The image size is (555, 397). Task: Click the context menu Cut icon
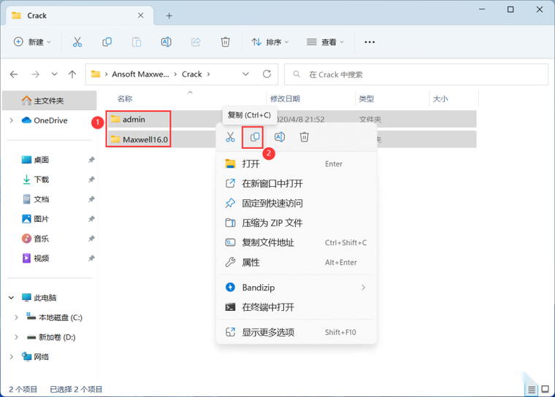[x=230, y=137]
